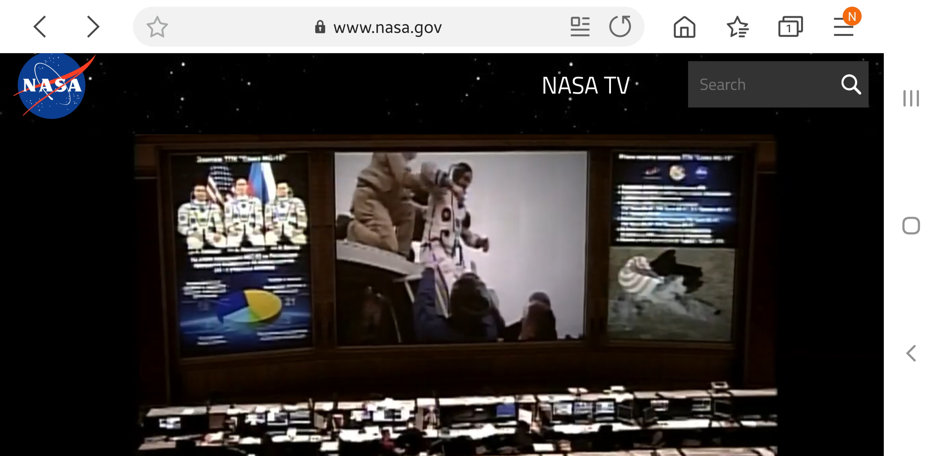The image size is (937, 456).
Task: Open the tabs switcher showing 1 tab
Action: 790,27
